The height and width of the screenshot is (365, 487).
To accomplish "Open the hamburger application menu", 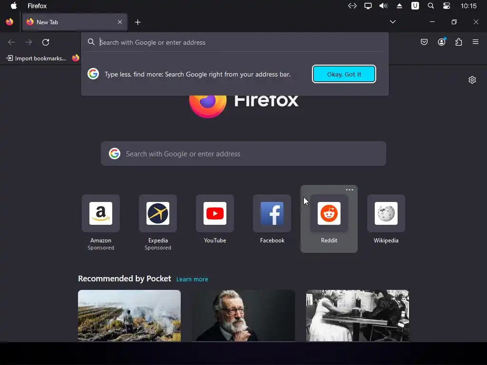I will coord(476,42).
